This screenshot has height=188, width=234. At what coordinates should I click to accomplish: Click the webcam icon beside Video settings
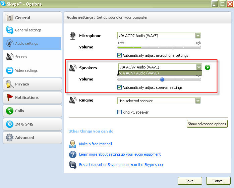point(10,70)
